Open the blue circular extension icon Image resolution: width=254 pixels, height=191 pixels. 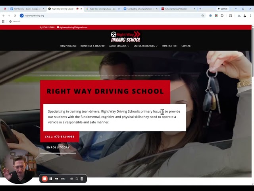coord(210,16)
